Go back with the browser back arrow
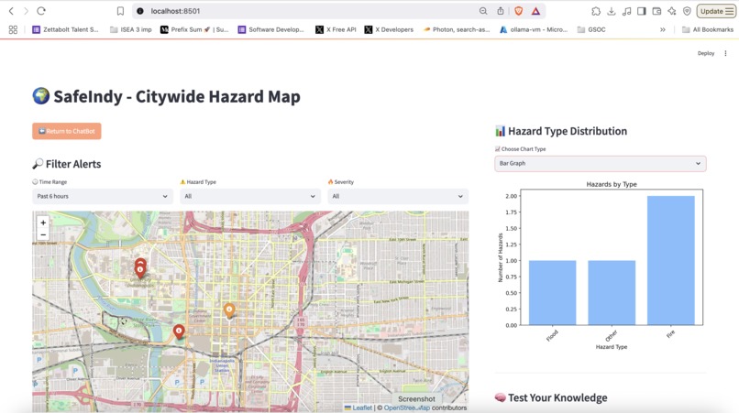This screenshot has width=739, height=413. point(11,11)
